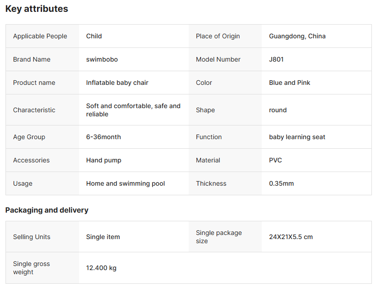Image resolution: width=376 pixels, height=292 pixels.
Task: Click the Single item selling units value
Action: tap(103, 237)
